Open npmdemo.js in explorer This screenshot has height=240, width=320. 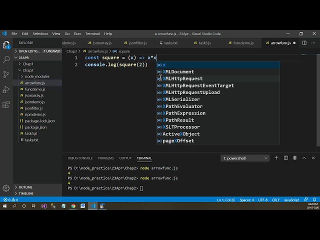click(37, 114)
